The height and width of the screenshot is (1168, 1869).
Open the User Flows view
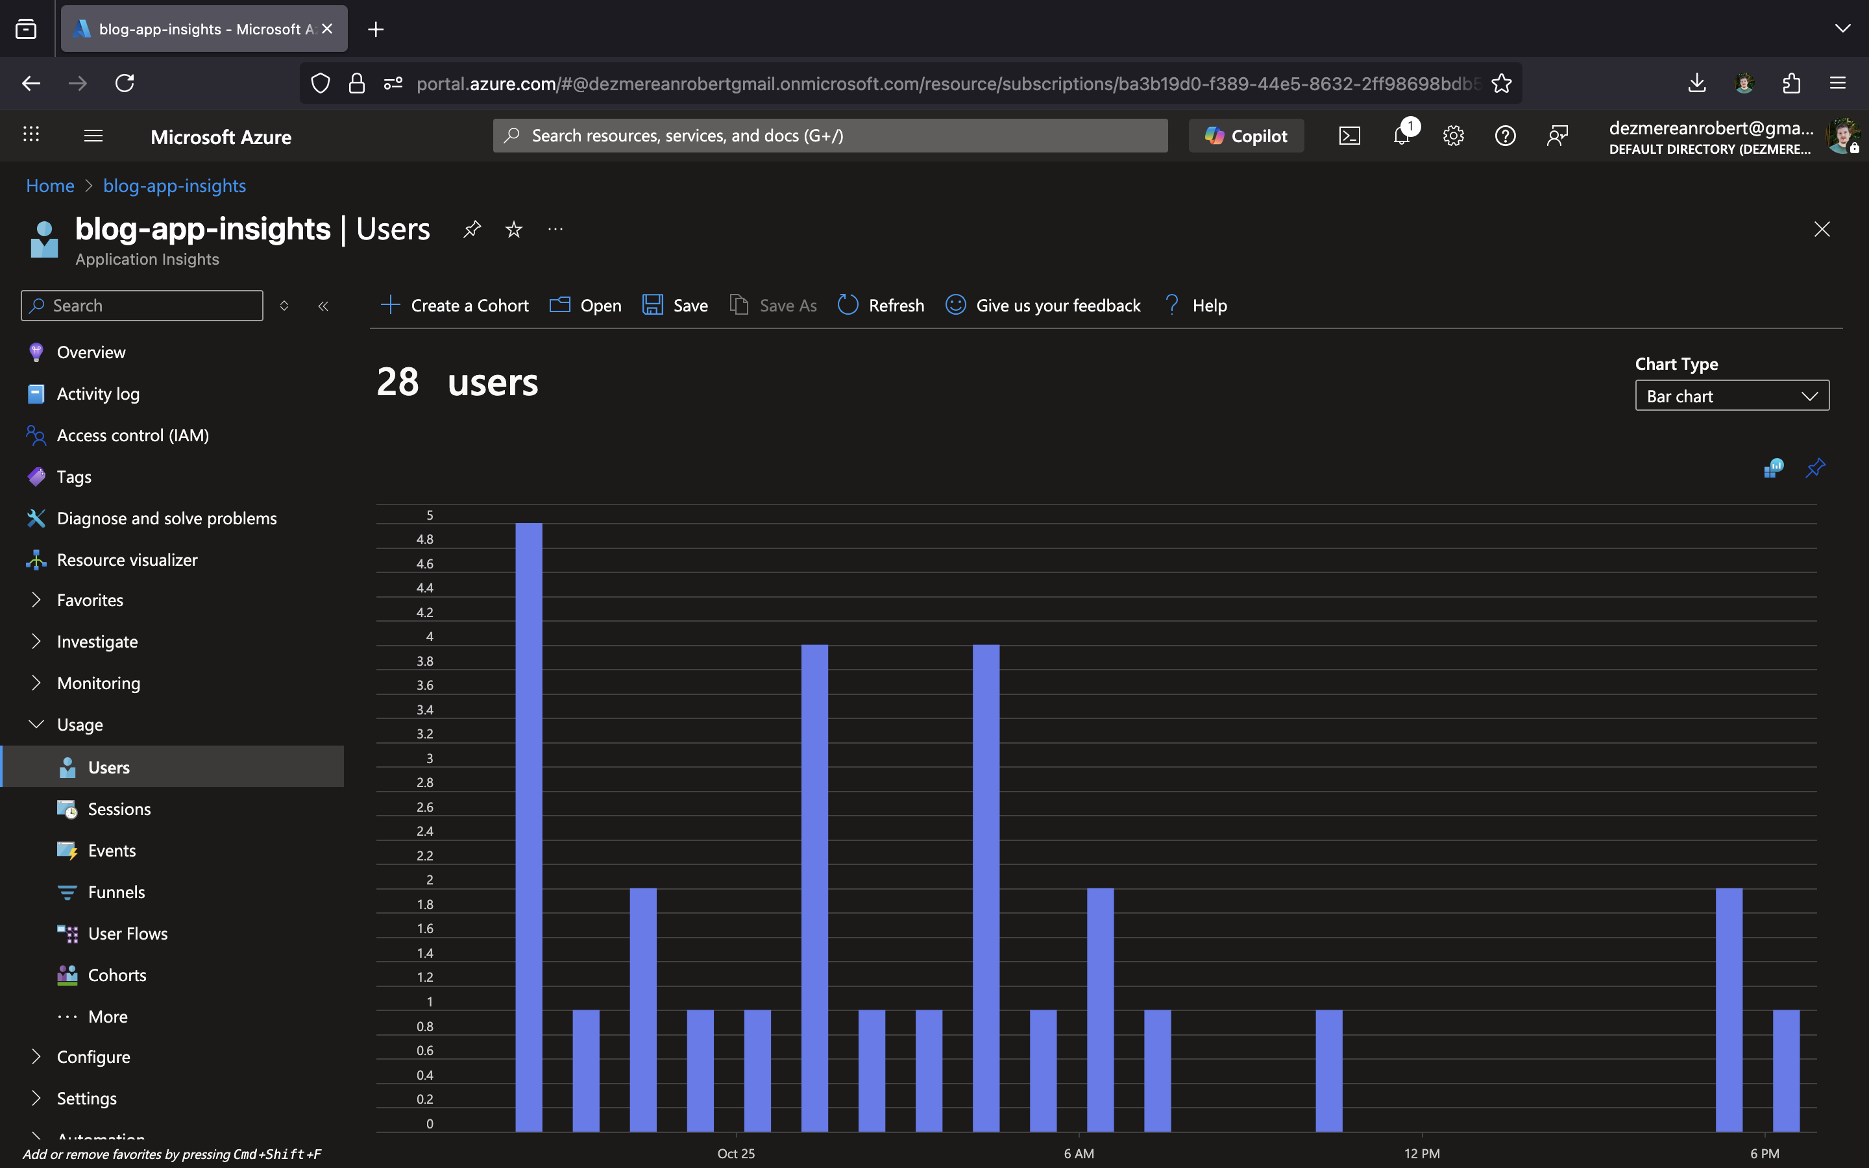pos(127,933)
